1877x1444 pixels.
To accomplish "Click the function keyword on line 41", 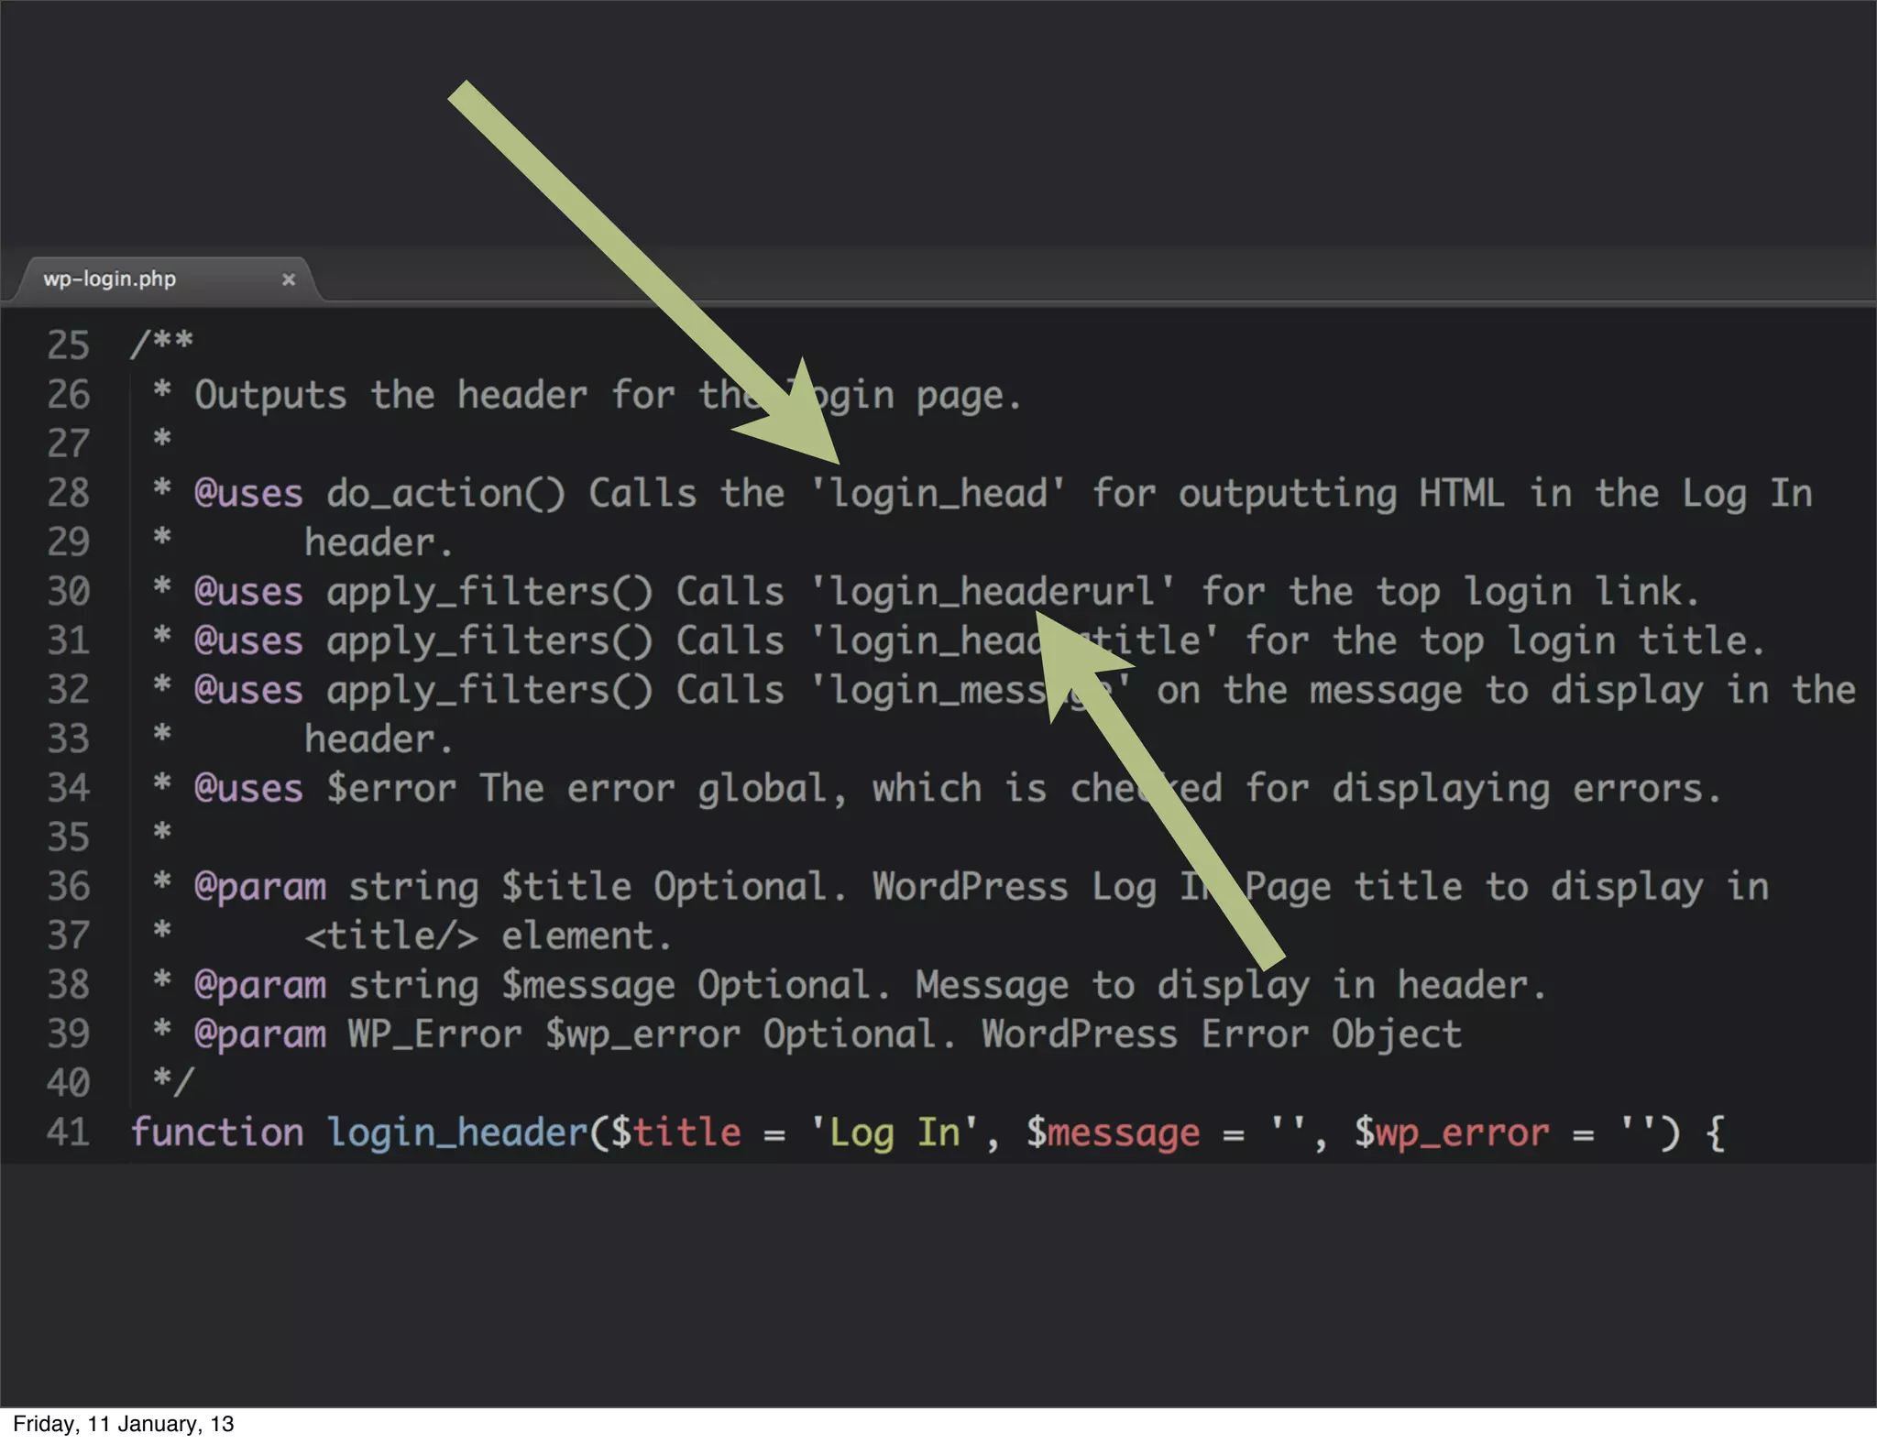I will pos(217,1132).
